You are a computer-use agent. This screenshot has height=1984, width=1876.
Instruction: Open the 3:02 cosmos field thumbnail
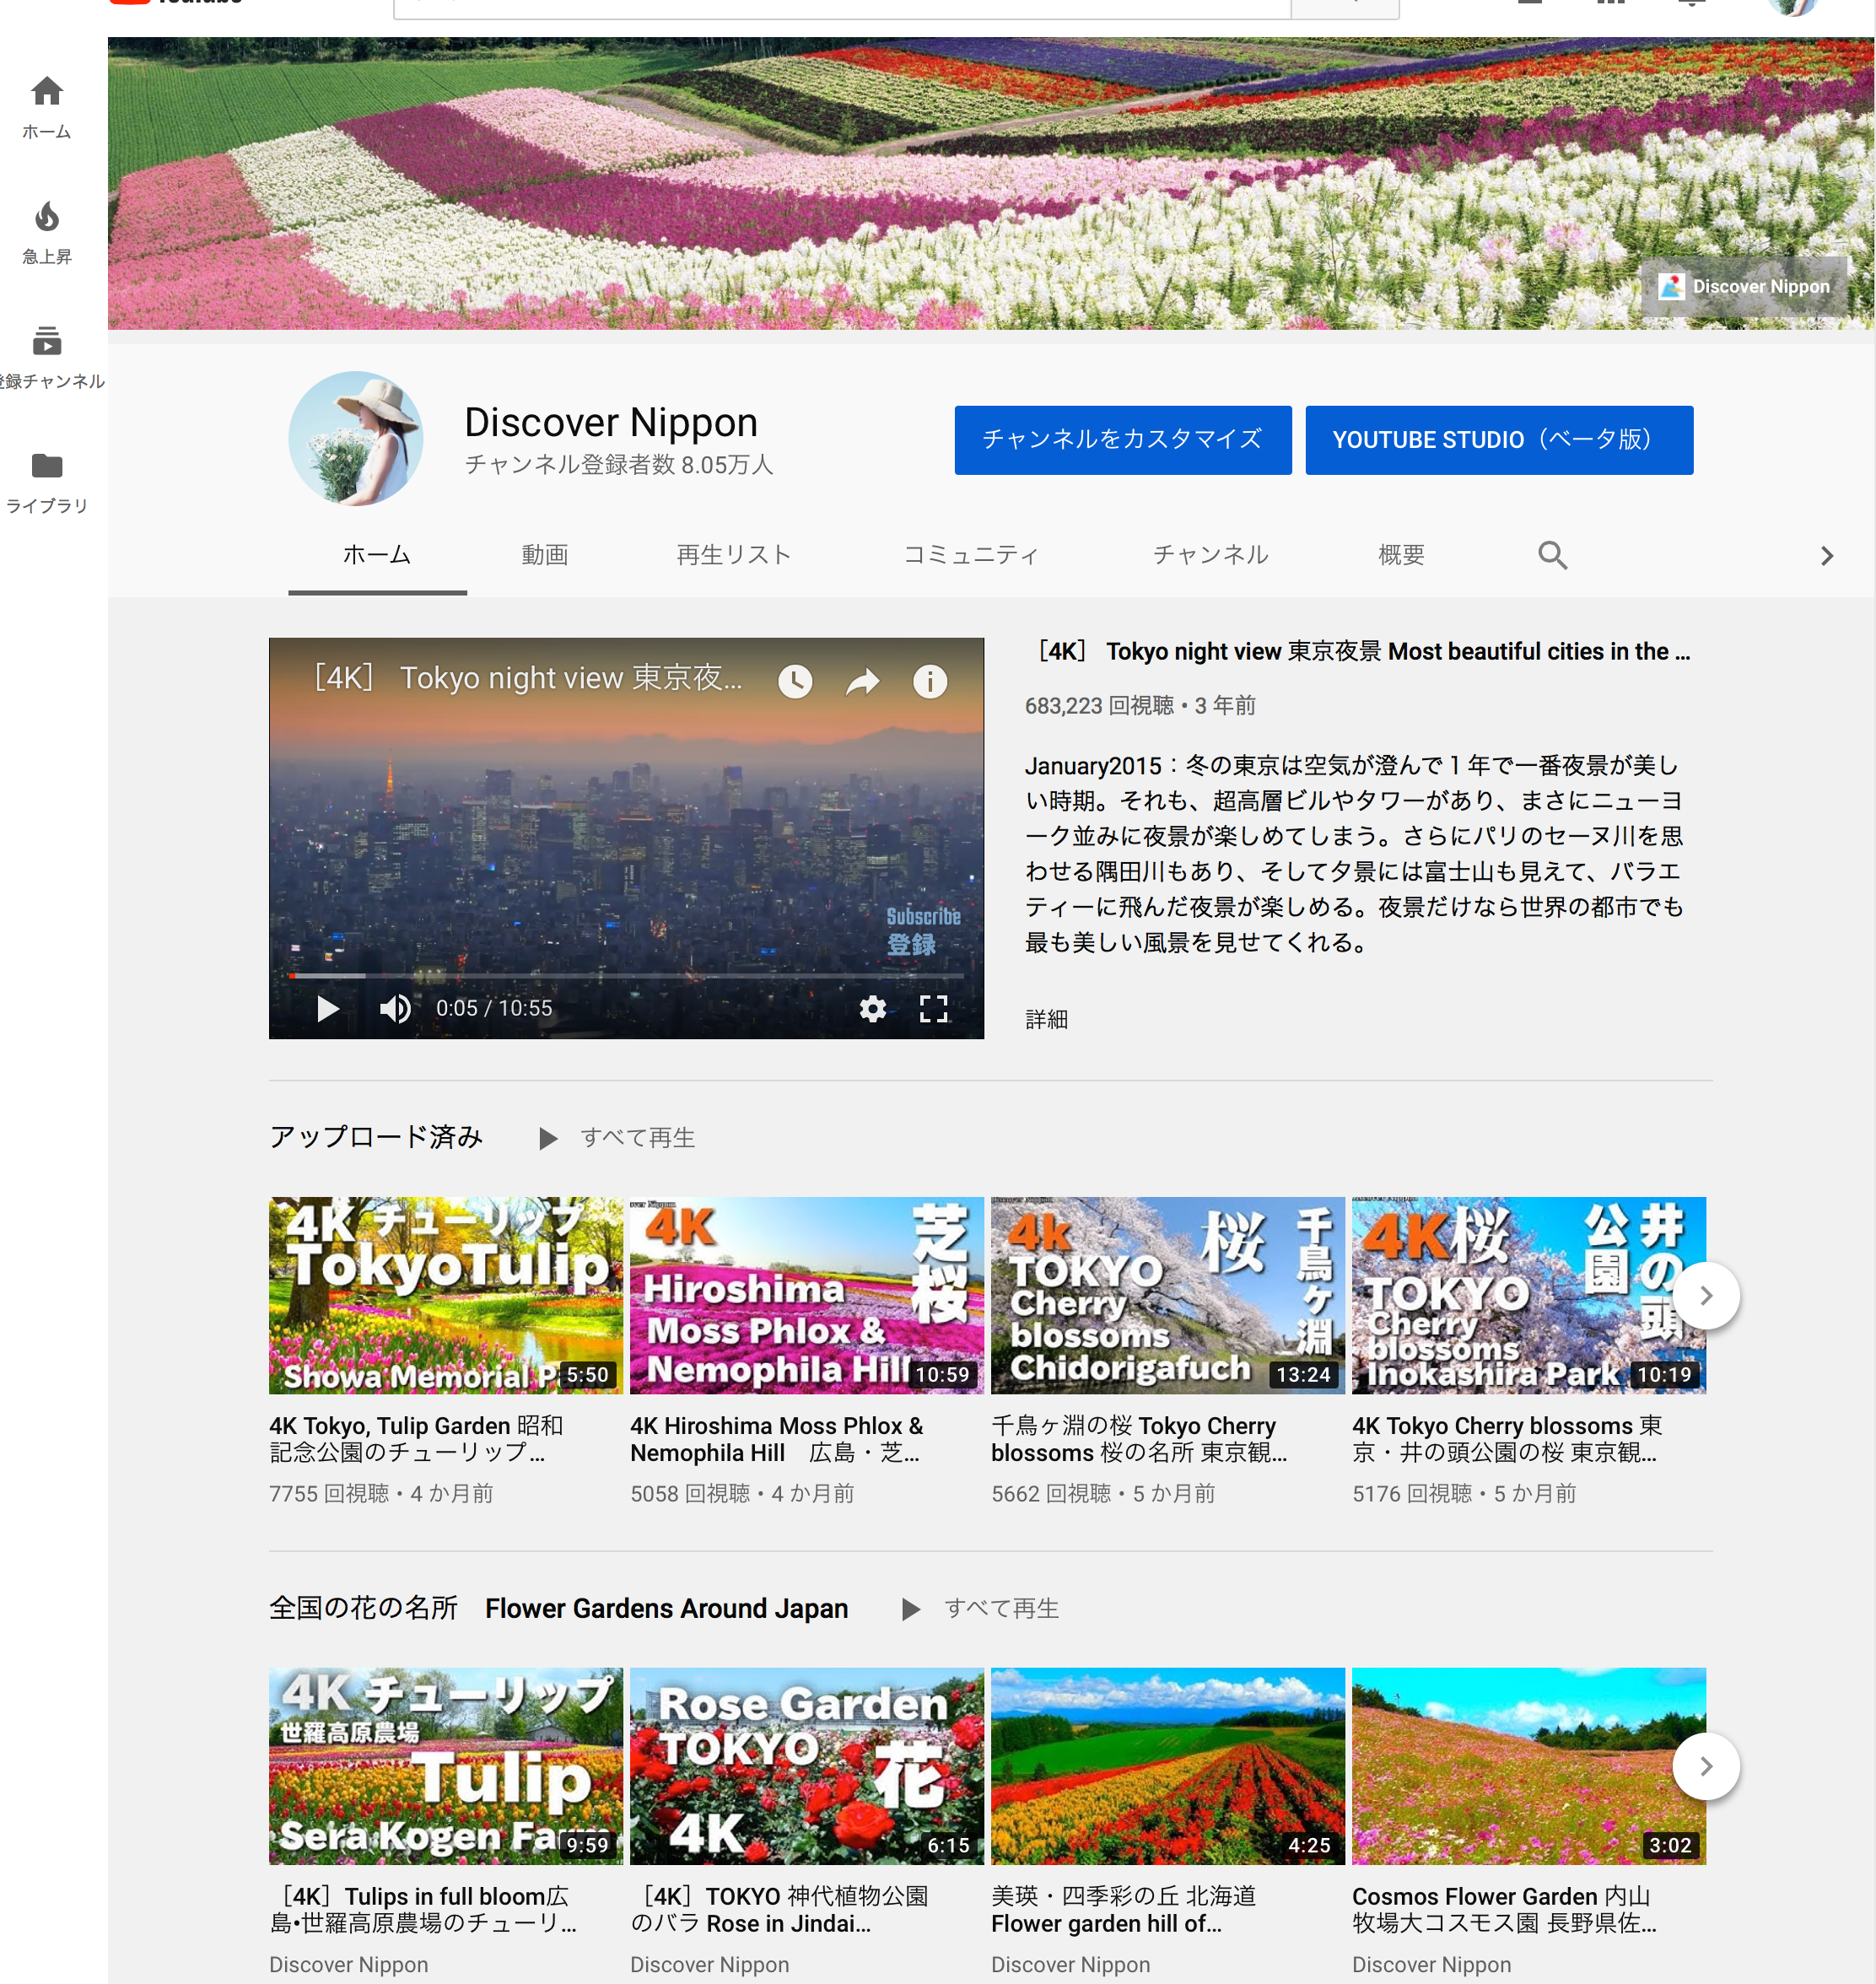1529,1766
